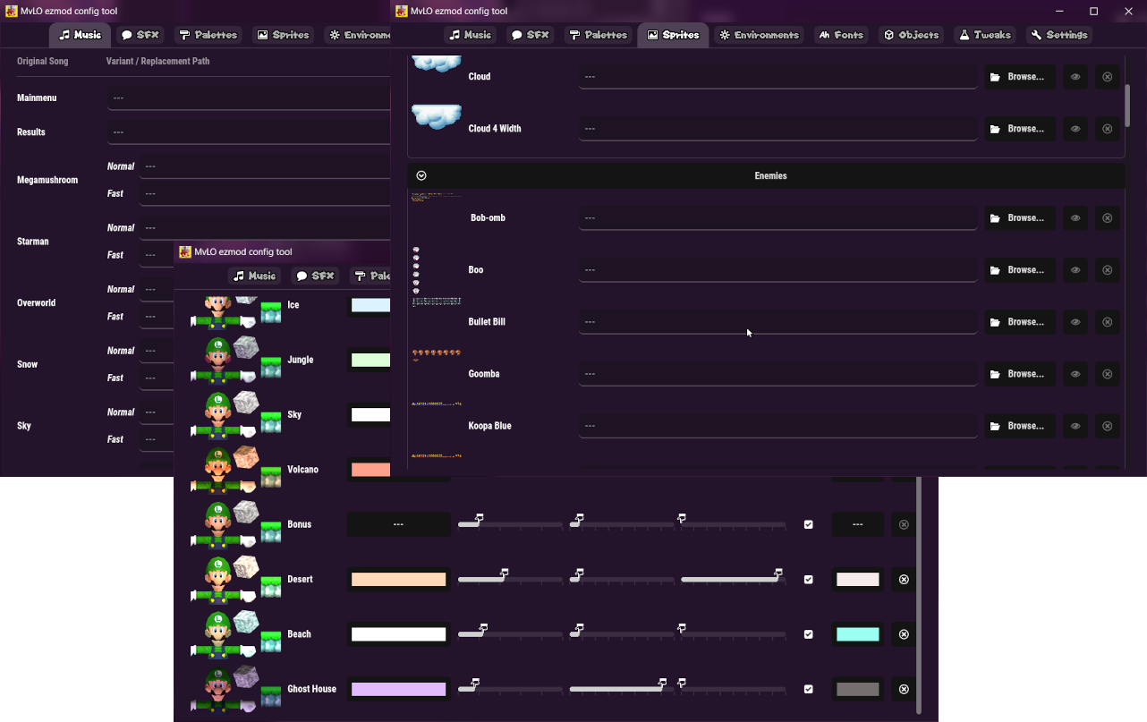Open the Fonts tab
The height and width of the screenshot is (722, 1147).
841,35
